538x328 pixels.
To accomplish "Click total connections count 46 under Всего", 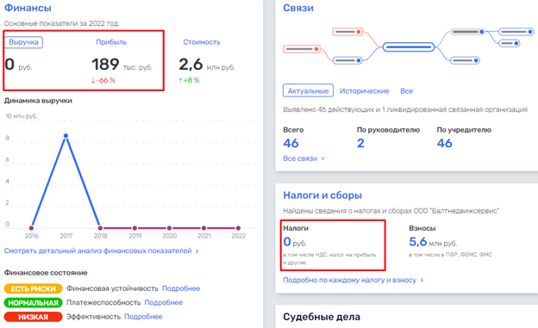I will point(291,143).
